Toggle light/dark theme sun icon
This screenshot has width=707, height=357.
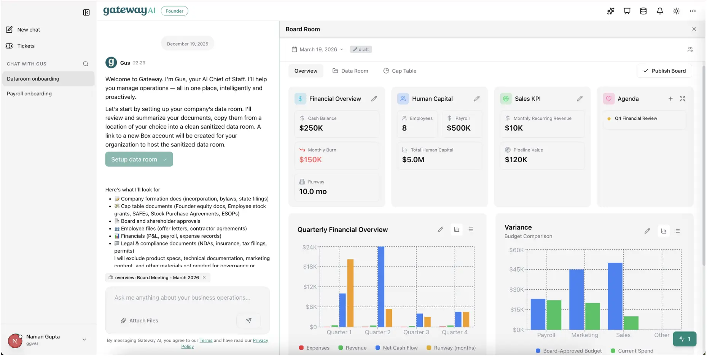coord(676,11)
